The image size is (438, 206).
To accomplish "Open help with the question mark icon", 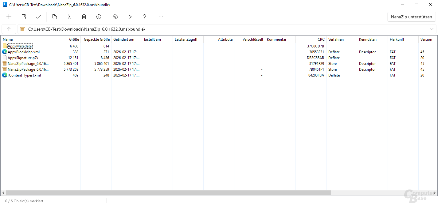I will tap(145, 17).
